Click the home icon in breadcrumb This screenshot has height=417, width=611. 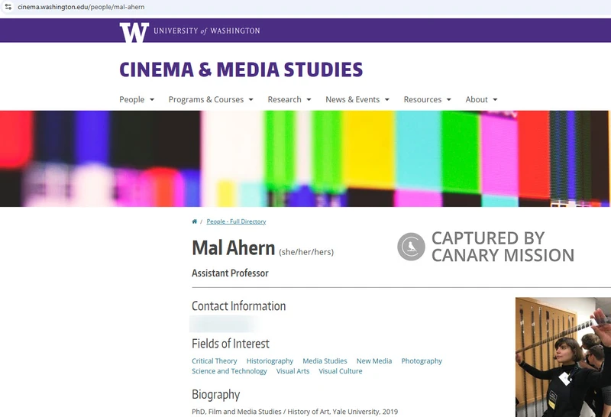195,221
